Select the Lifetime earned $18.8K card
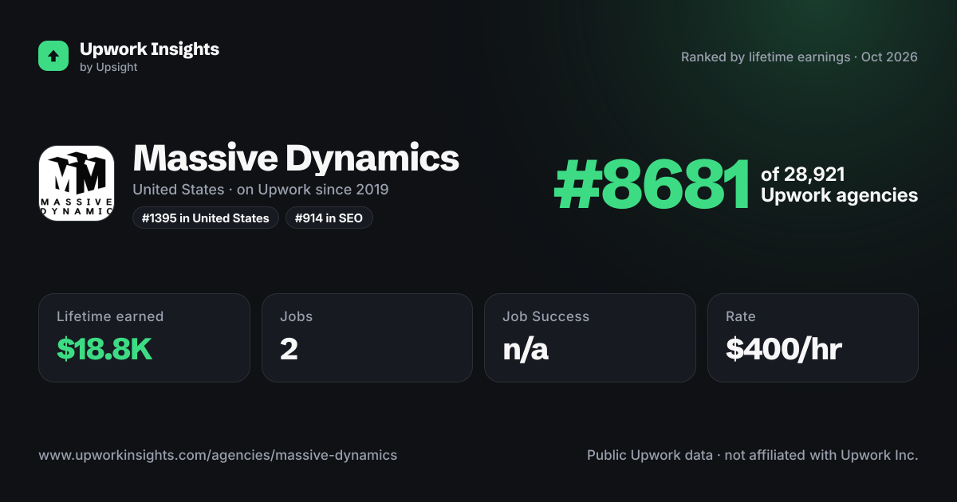Viewport: 957px width, 502px height. [144, 338]
